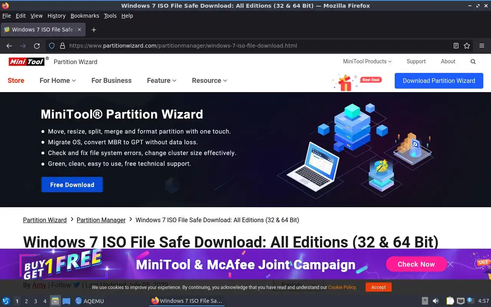Open the Cookie Policy link
The height and width of the screenshot is (307, 491).
tap(342, 287)
